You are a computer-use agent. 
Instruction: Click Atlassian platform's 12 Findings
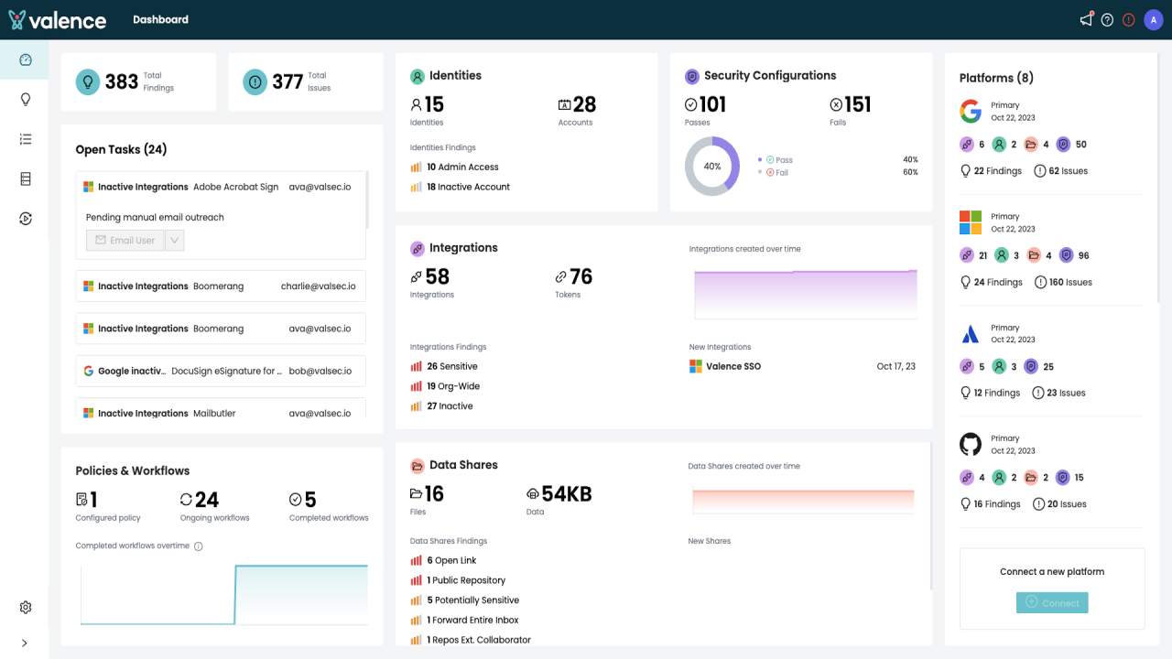(x=990, y=393)
